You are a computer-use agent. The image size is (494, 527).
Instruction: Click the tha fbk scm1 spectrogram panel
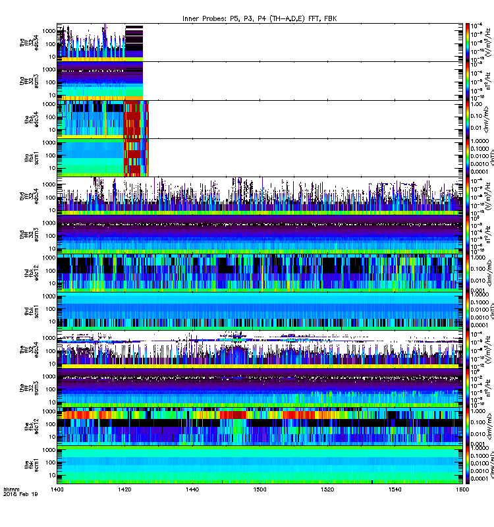point(260,158)
